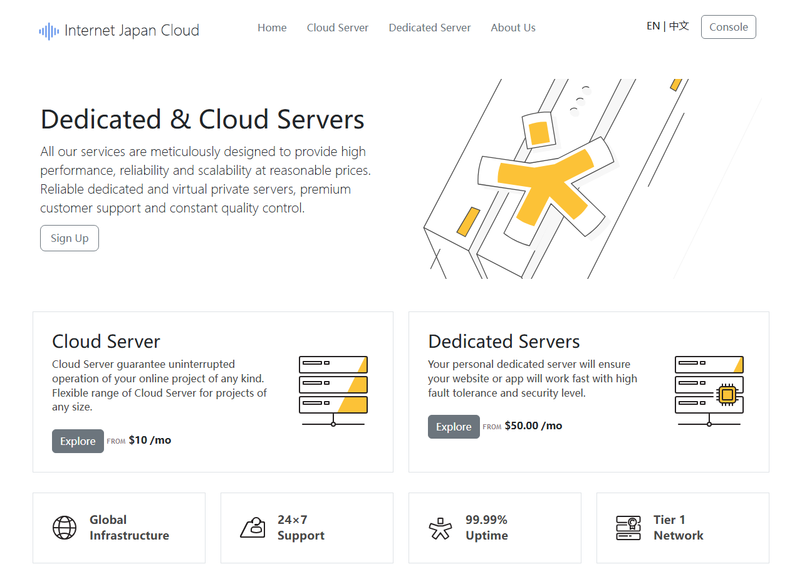Open the About Us nav item

pos(513,28)
